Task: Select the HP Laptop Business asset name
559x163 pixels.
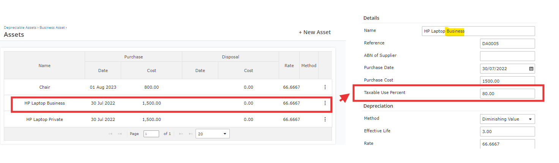Action: [44, 103]
